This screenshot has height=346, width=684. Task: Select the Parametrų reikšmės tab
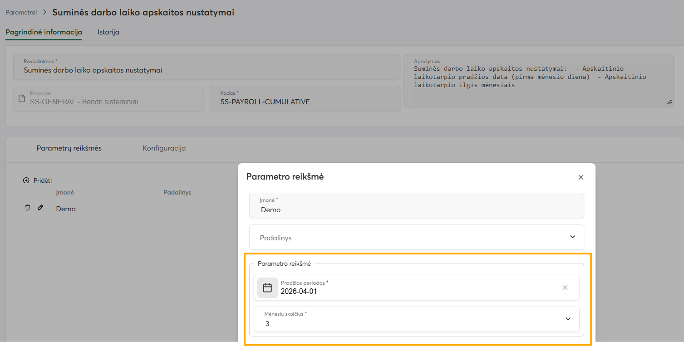69,148
